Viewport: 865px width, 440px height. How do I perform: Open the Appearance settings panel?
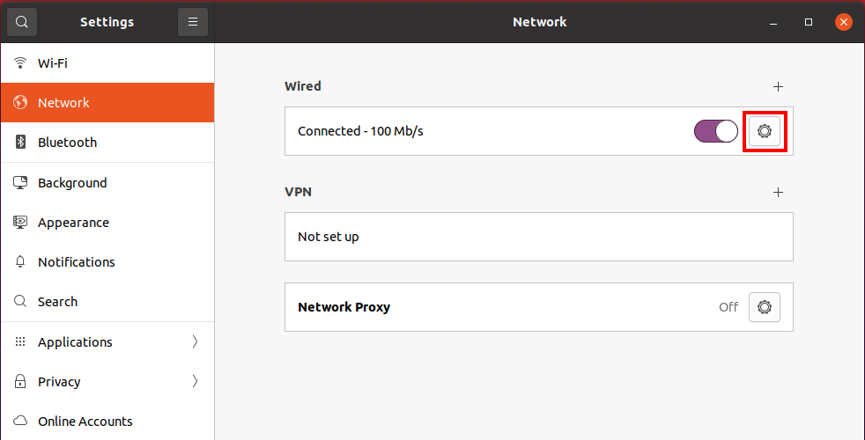(73, 223)
